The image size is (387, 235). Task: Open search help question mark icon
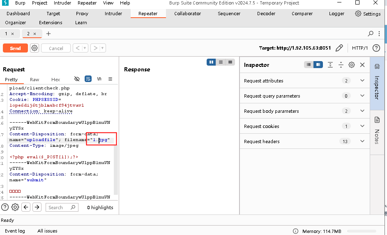[x=5, y=207]
